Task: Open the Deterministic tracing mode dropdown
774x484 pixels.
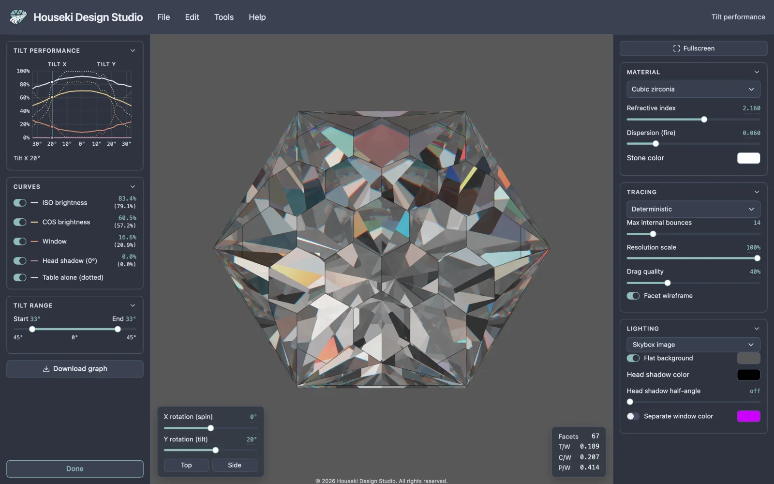Action: pos(693,209)
